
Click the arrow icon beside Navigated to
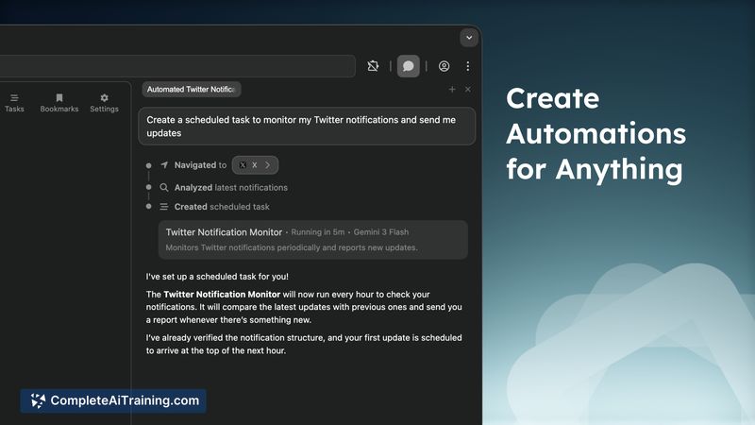tap(163, 164)
